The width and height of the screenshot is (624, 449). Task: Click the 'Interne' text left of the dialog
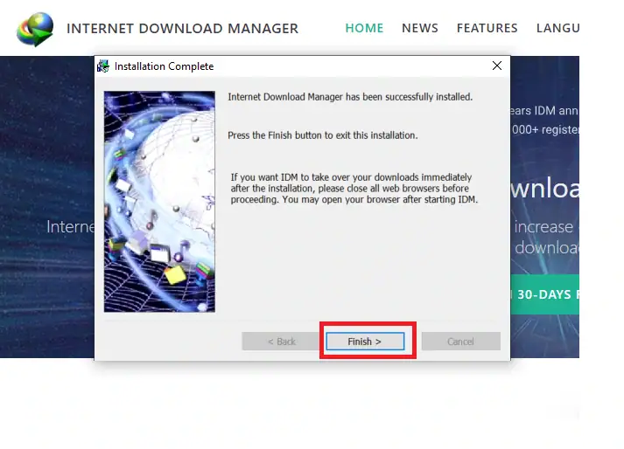[x=70, y=227]
